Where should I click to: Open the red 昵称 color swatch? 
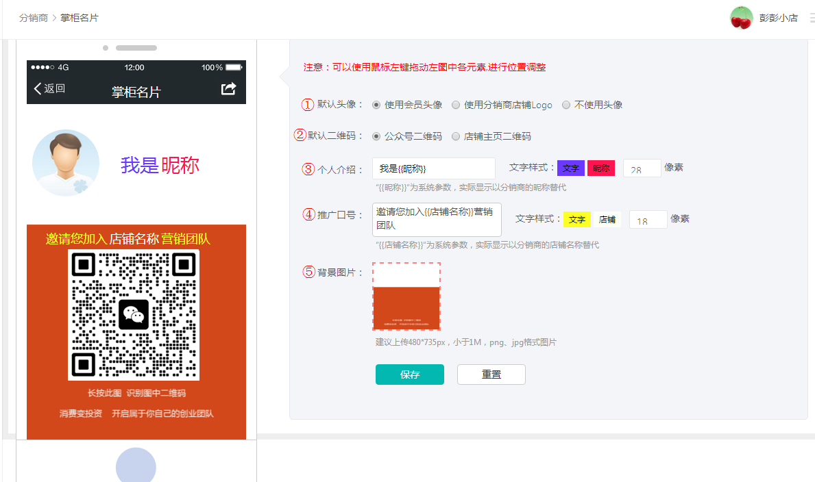pos(601,168)
